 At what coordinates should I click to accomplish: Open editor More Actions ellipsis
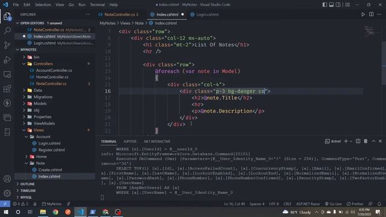tap(379, 14)
